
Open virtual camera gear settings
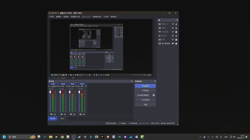[153, 95]
